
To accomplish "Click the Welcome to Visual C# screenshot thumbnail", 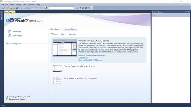I will click(x=64, y=48).
